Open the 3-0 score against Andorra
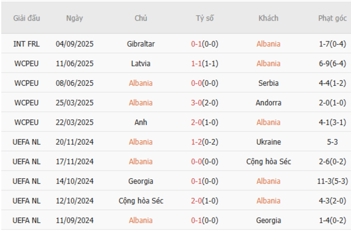The height and width of the screenshot is (231, 351). tap(204, 103)
